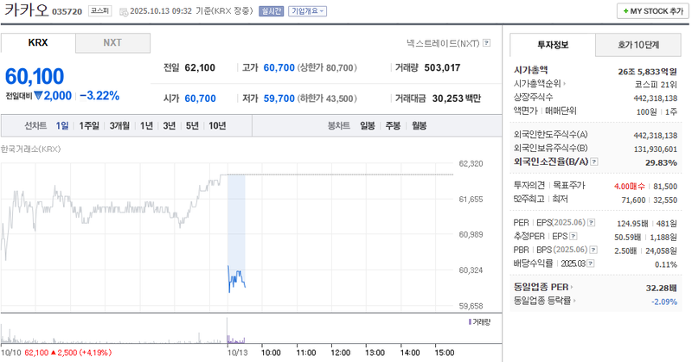Click the help icon beside 추정PER EPS

click(x=572, y=235)
